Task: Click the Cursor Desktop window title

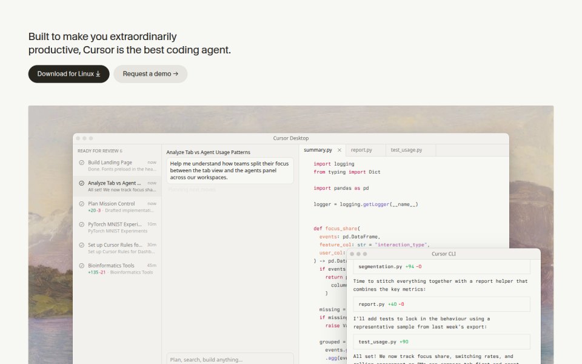Action: coord(290,138)
